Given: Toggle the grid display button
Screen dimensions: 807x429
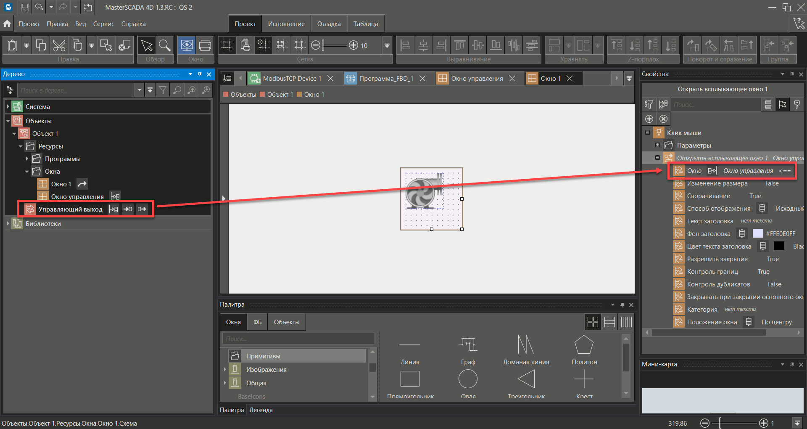Looking at the screenshot, I should pyautogui.click(x=227, y=45).
